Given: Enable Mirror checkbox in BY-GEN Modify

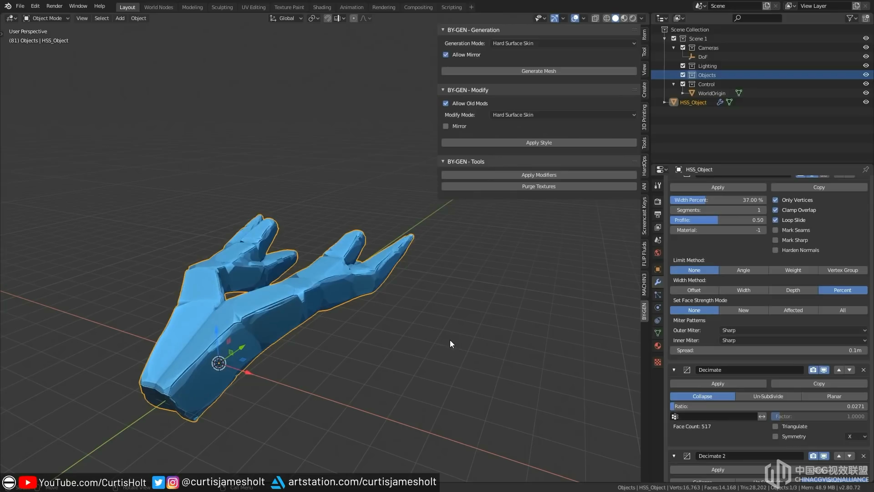Looking at the screenshot, I should tap(446, 126).
